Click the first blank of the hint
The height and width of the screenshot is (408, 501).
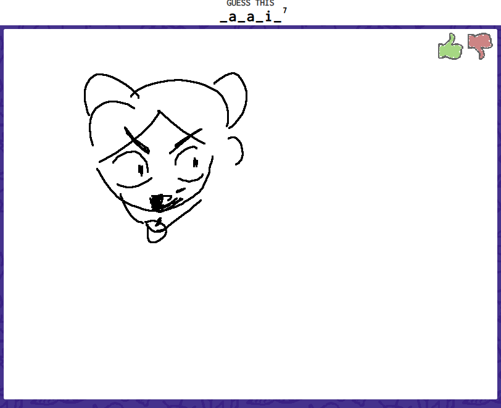223,17
